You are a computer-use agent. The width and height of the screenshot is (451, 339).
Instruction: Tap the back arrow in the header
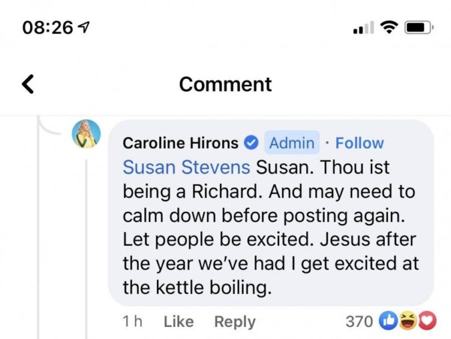[28, 84]
